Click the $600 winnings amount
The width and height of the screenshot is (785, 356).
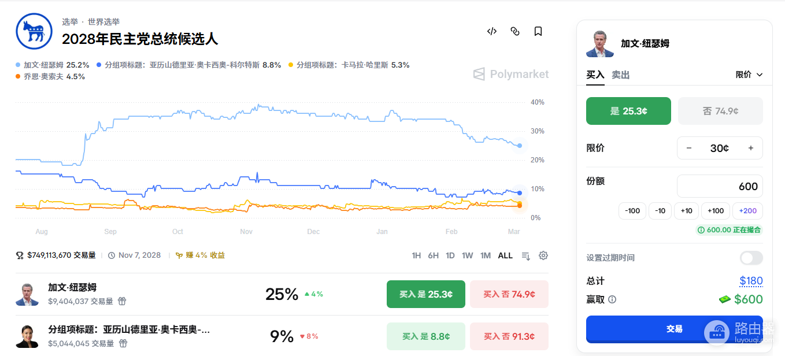749,299
